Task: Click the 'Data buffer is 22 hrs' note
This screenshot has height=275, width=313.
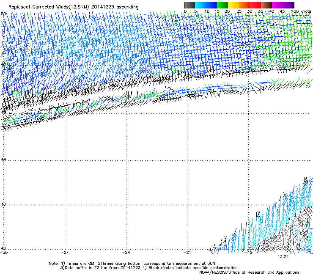Action: [x=149, y=268]
